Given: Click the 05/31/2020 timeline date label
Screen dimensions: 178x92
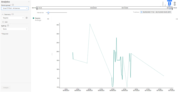Looking at the screenshot, I should [125, 8].
